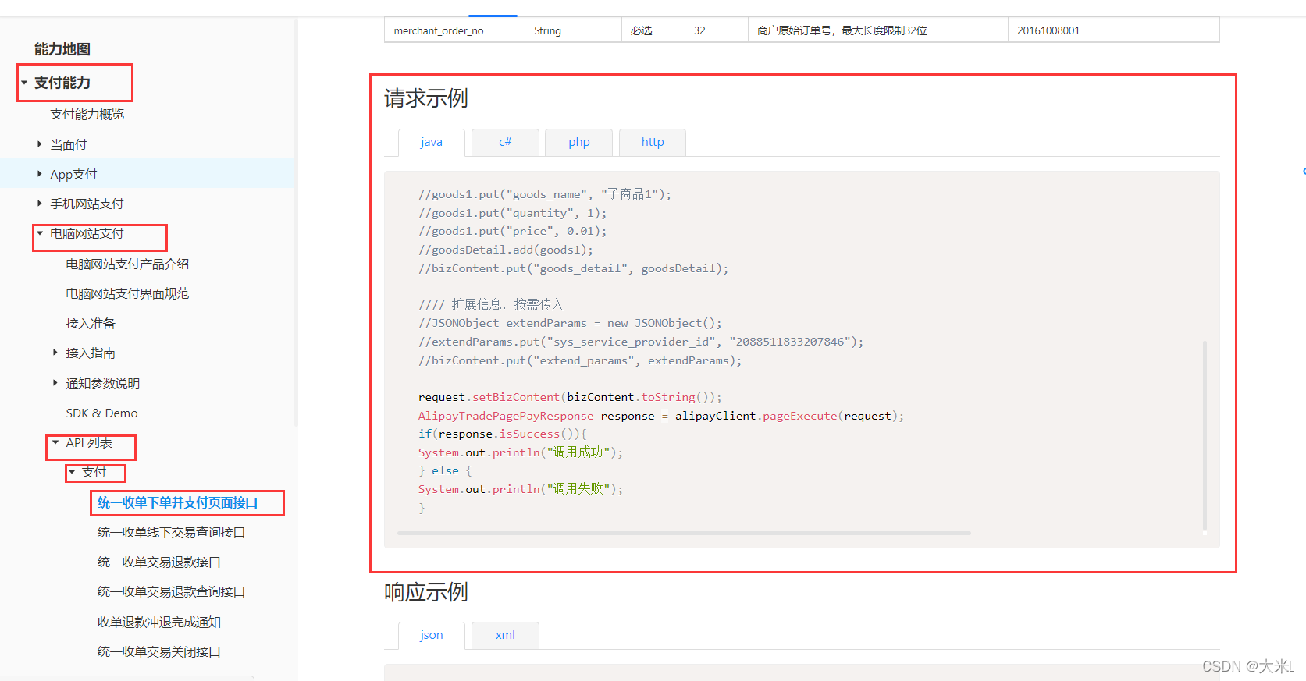
Task: Click the 能力地图 heading
Action: [62, 49]
